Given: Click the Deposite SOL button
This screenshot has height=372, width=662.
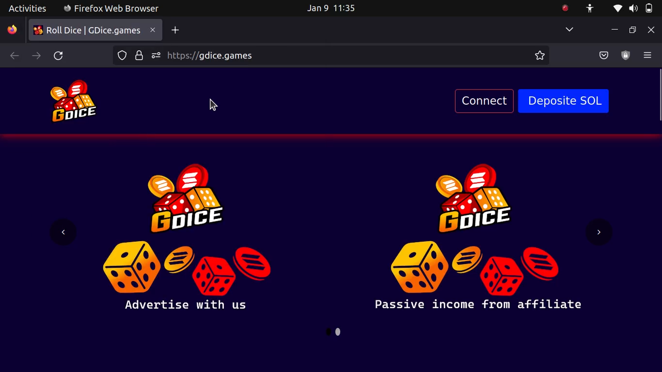Looking at the screenshot, I should (563, 101).
